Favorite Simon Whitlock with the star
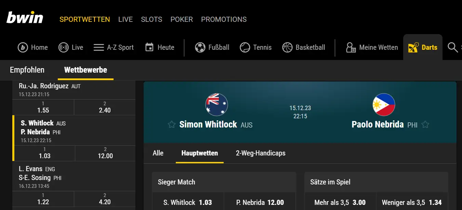The image size is (462, 210). (x=172, y=124)
